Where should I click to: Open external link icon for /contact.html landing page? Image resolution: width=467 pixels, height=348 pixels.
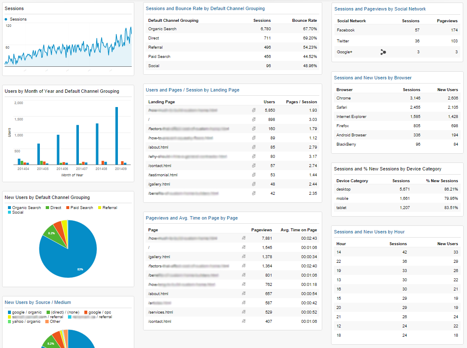pyautogui.click(x=254, y=166)
